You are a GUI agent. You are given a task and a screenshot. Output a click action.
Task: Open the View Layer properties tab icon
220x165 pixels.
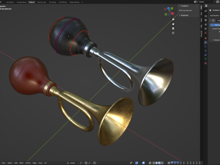[206, 24]
